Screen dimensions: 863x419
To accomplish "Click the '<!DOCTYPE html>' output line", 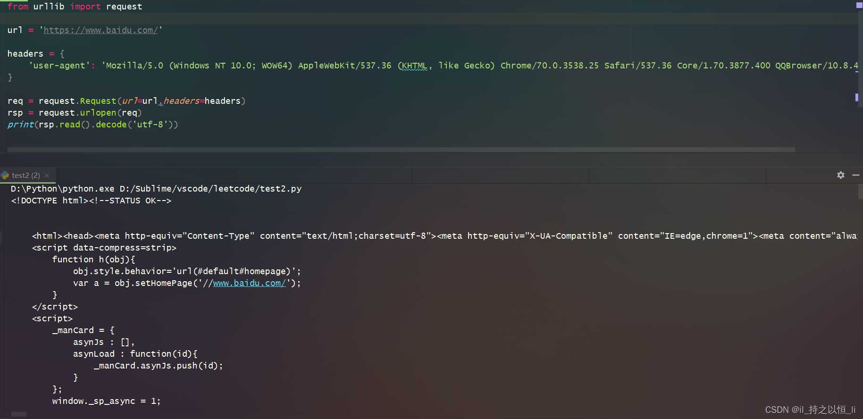I will point(91,201).
